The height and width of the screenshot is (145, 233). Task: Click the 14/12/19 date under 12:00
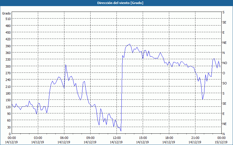(x=116, y=142)
